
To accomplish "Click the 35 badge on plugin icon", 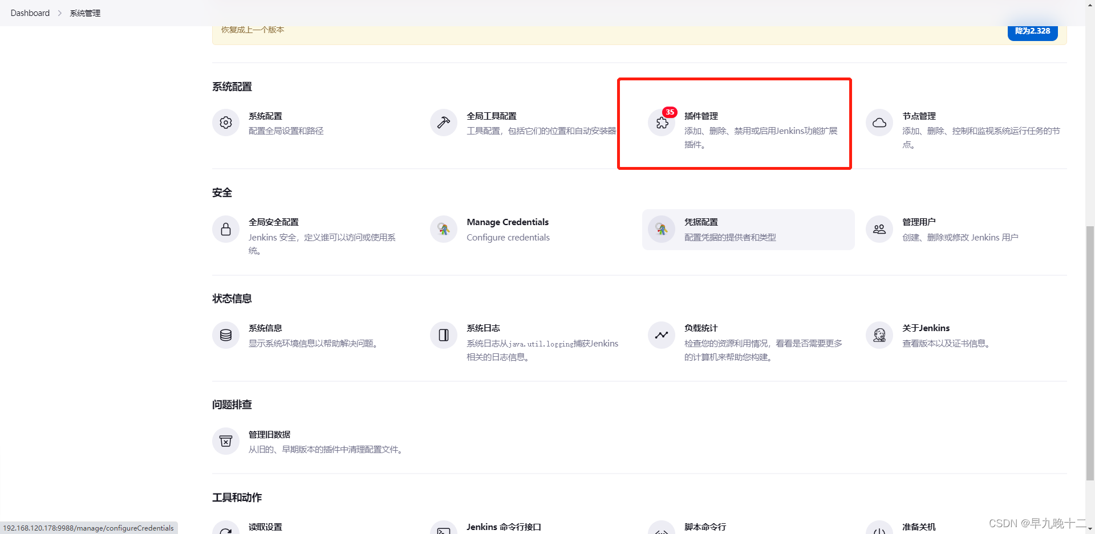I will [670, 112].
